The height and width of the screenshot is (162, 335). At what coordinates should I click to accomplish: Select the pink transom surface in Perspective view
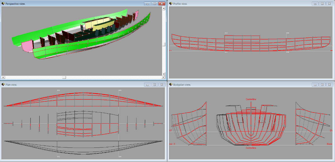[27, 46]
